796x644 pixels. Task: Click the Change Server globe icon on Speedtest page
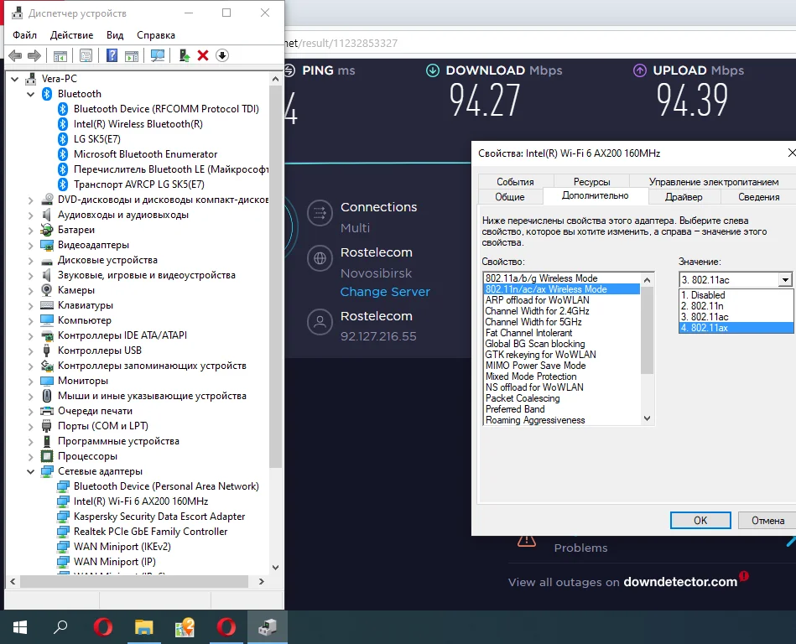pyautogui.click(x=320, y=258)
